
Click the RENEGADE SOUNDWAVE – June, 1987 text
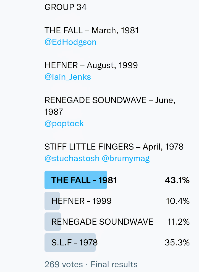[110, 100]
